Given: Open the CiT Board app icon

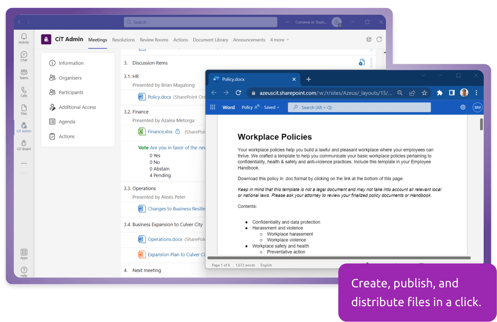Looking at the screenshot, I should click(x=24, y=145).
